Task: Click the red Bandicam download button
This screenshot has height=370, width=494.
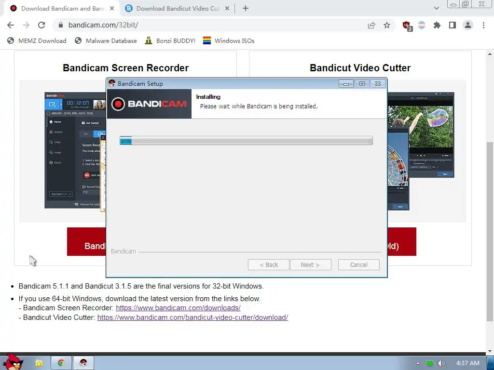Action: tap(87, 241)
